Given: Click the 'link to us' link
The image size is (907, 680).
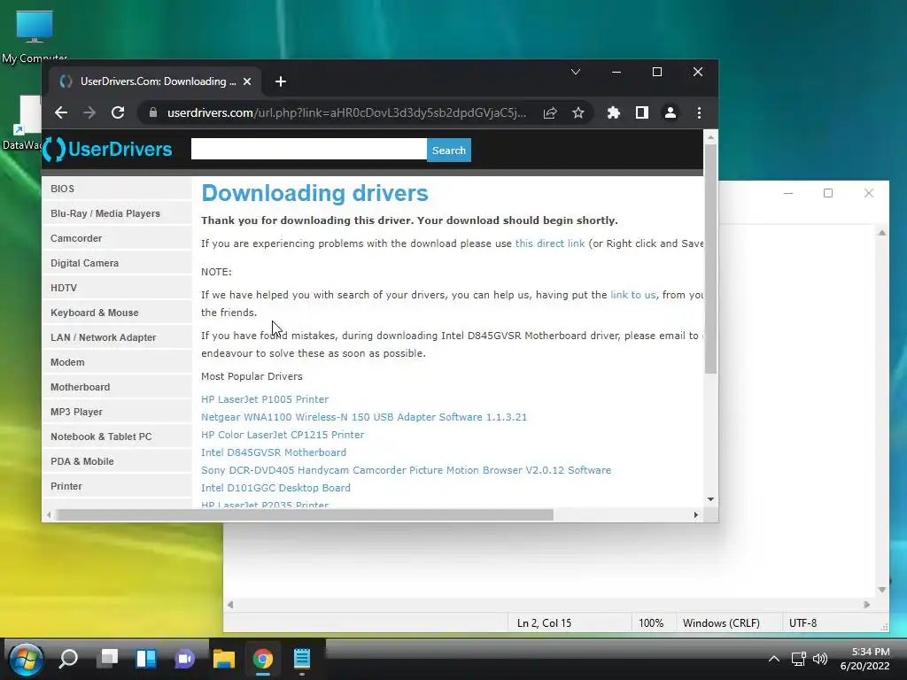Looking at the screenshot, I should click(x=632, y=295).
